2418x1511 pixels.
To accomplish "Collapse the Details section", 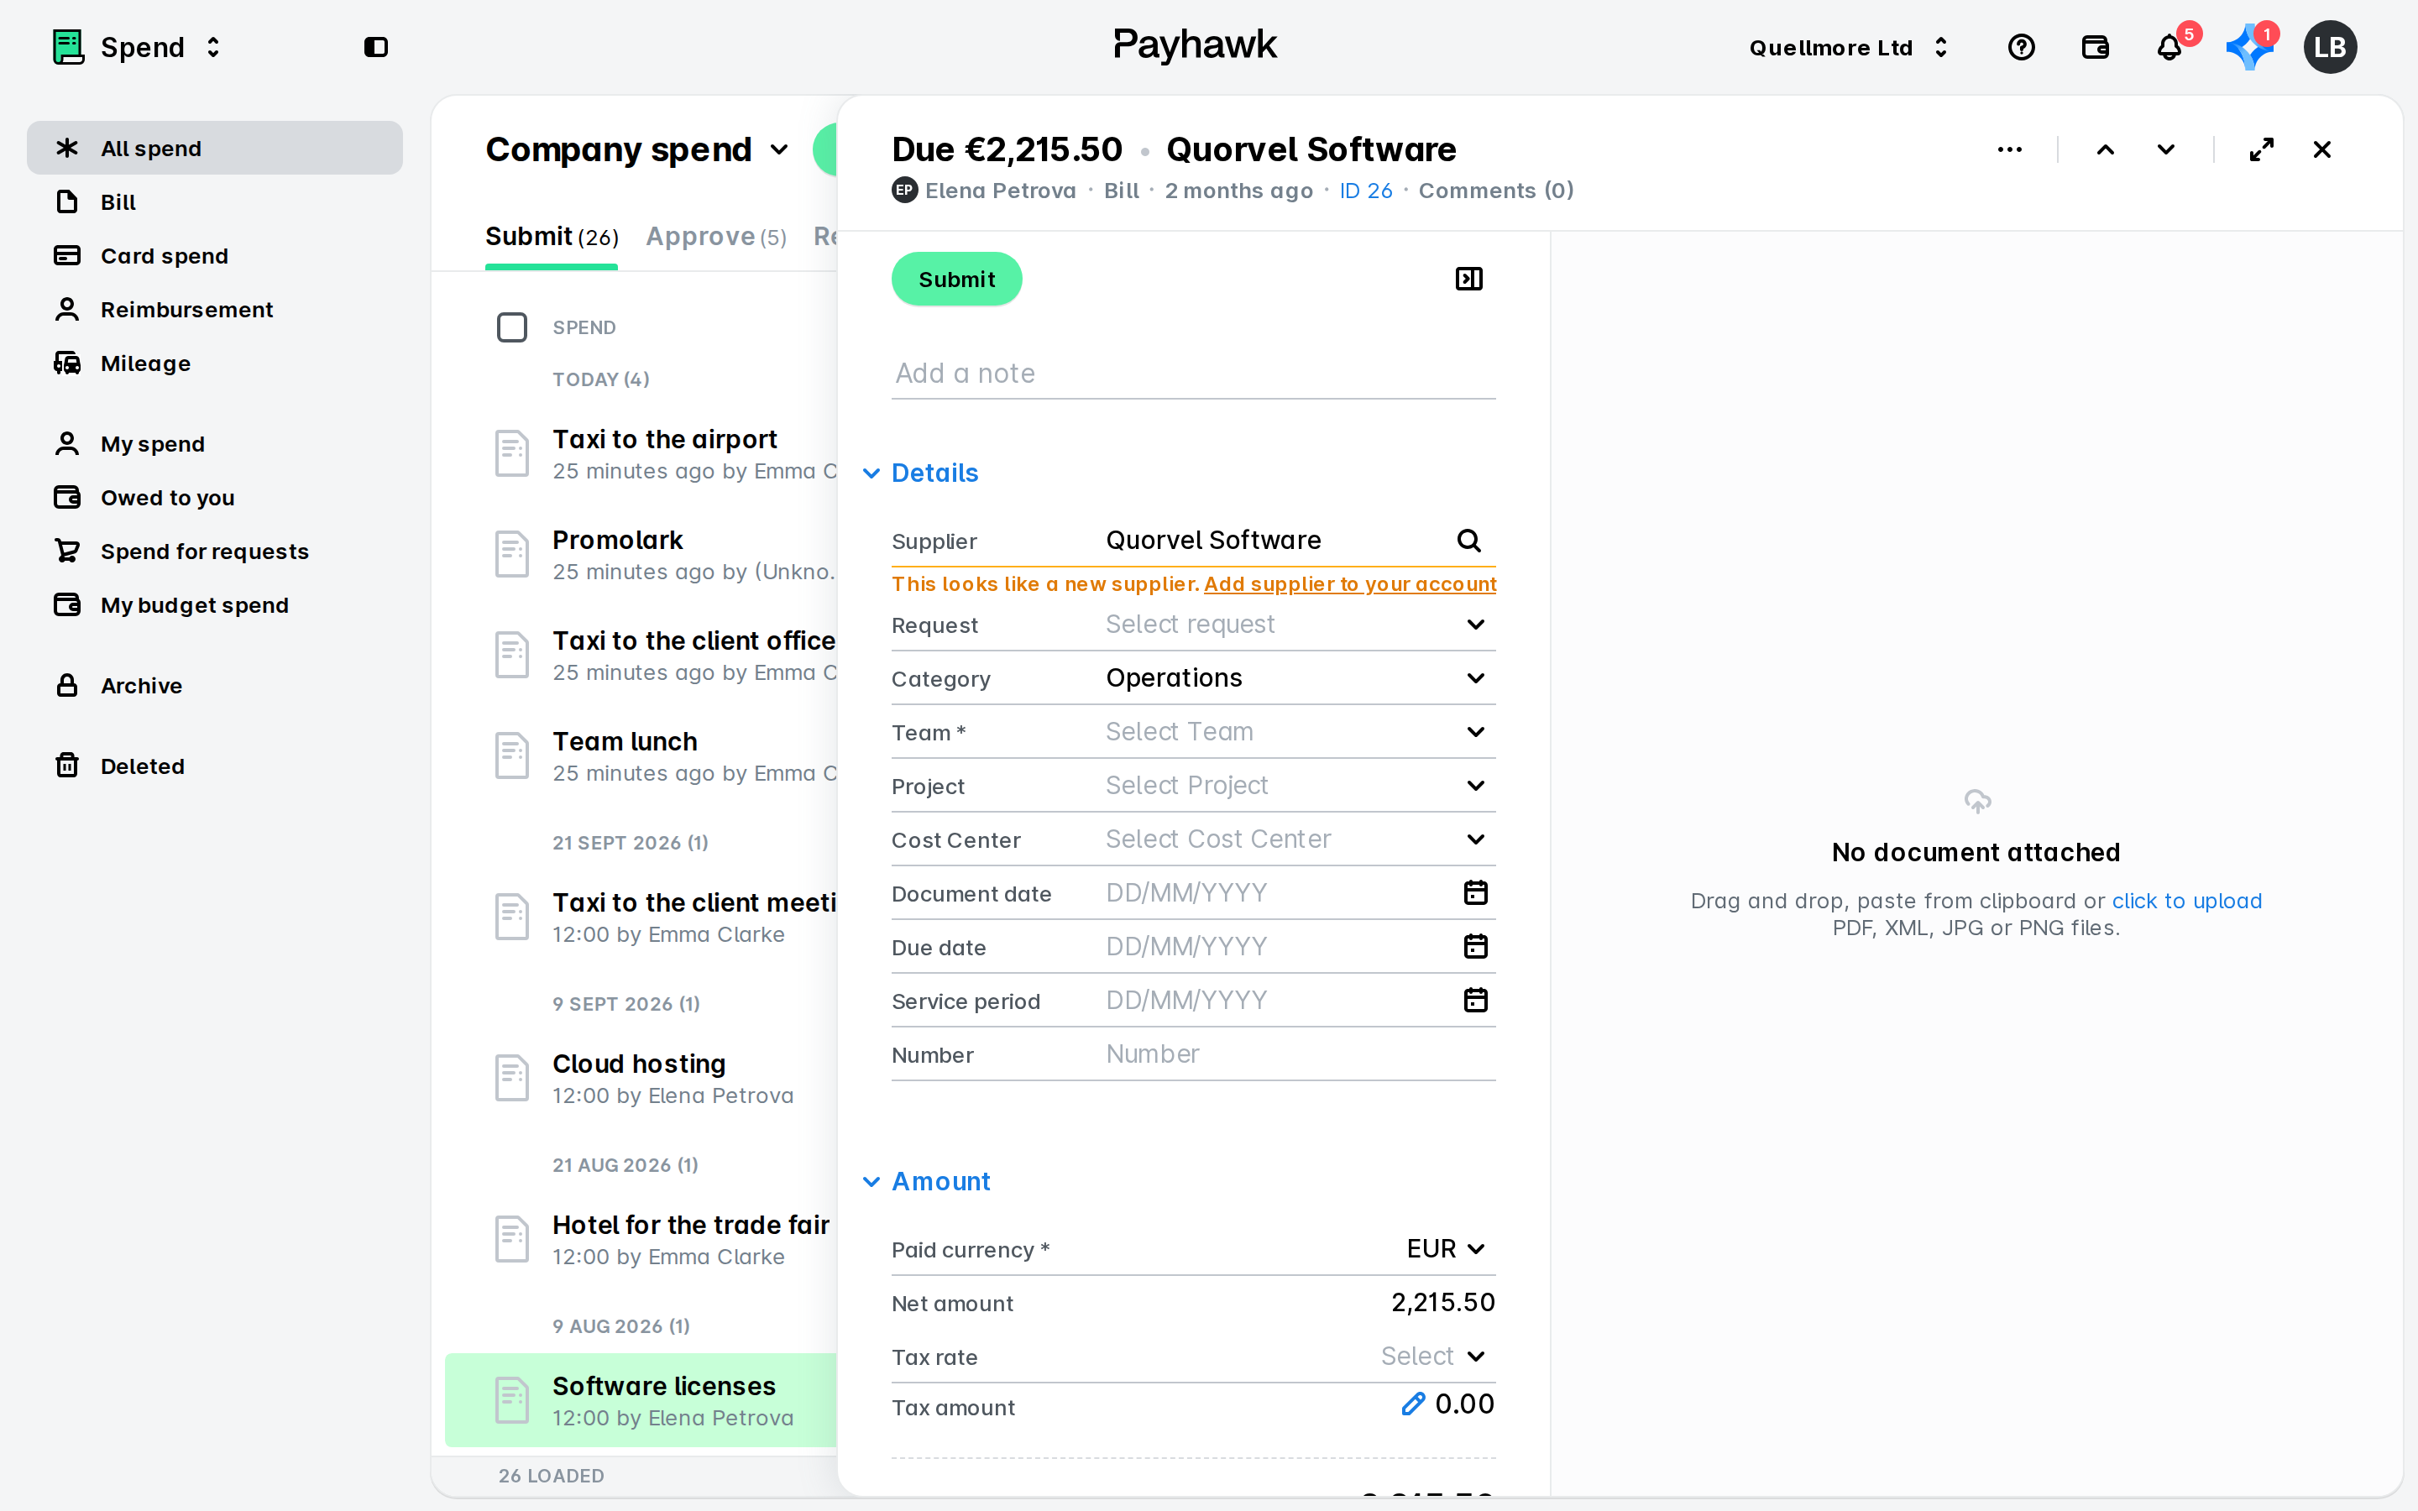I will (920, 473).
